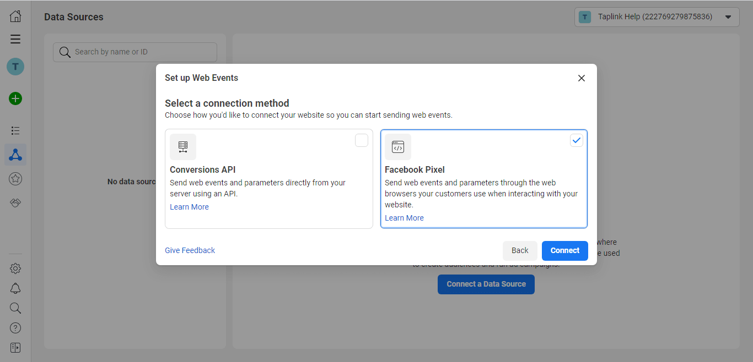Focus the Search by name or ID field
This screenshot has width=753, height=362.
135,52
